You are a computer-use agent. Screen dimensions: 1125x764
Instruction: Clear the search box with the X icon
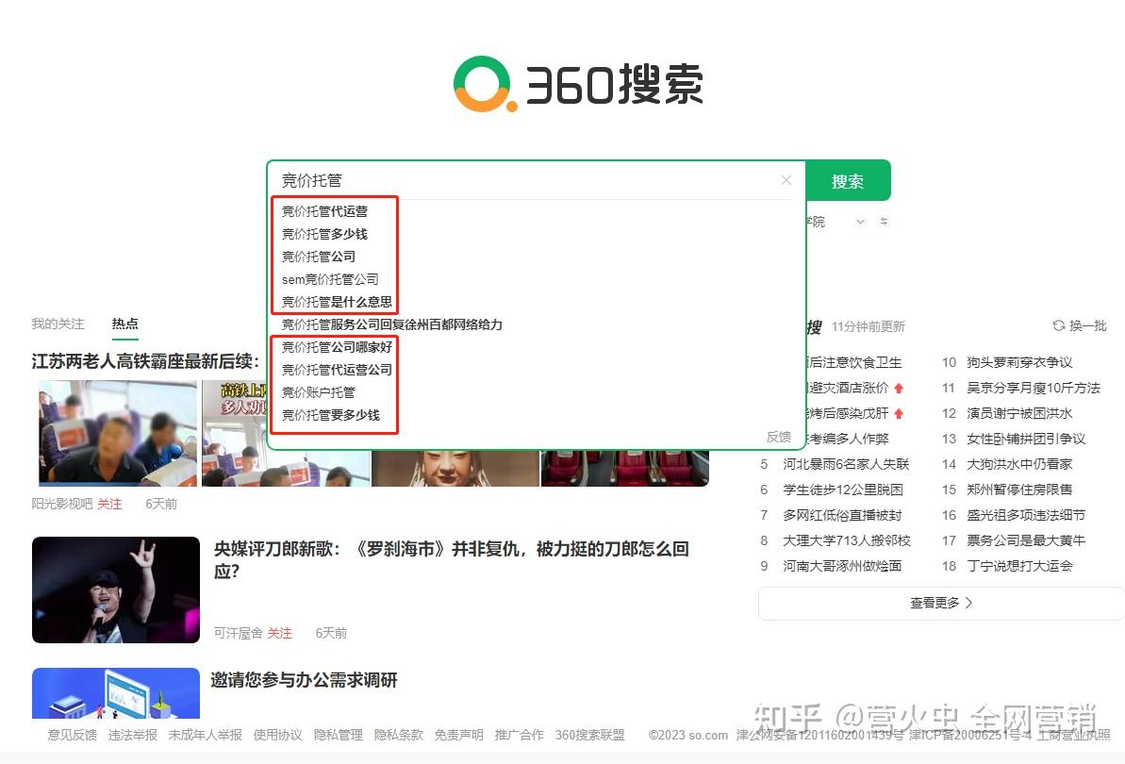786,180
